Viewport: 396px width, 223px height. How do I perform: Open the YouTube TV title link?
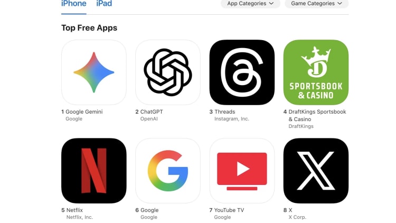(229, 210)
